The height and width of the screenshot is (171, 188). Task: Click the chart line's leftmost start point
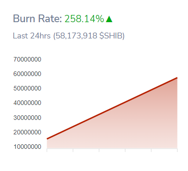tap(47, 138)
